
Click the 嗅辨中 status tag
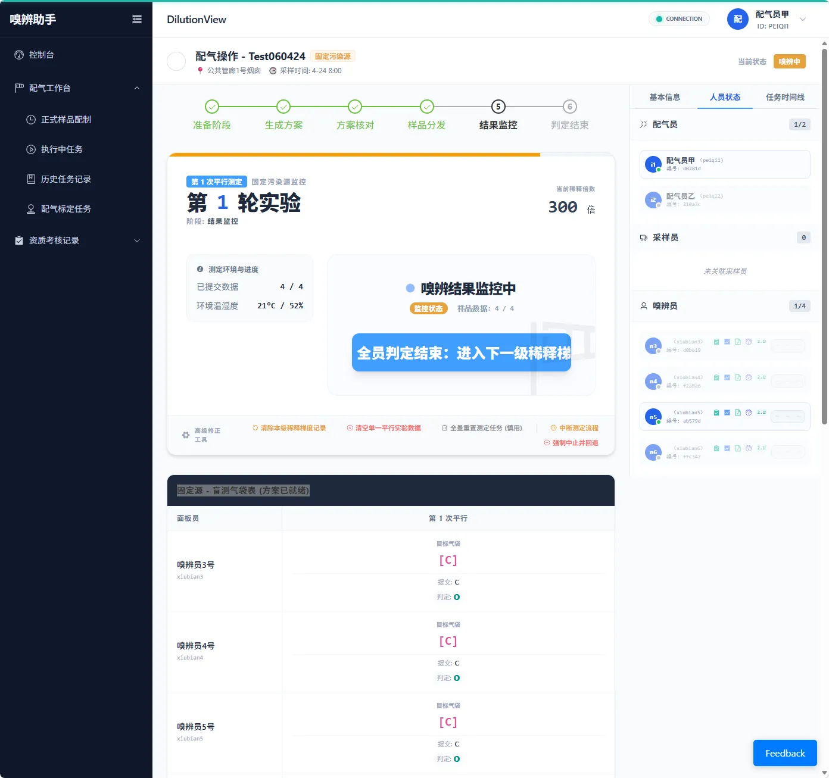pyautogui.click(x=789, y=62)
